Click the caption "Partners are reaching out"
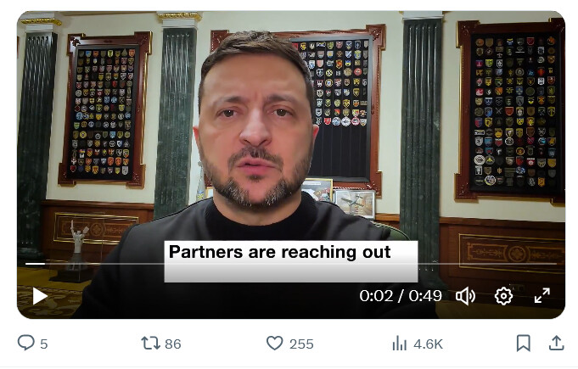 coord(279,252)
